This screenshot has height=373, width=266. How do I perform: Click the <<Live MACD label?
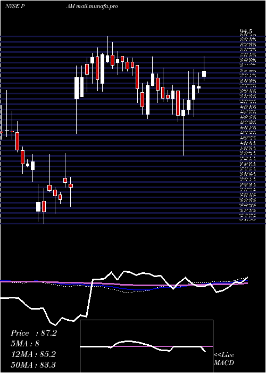(x=224, y=359)
